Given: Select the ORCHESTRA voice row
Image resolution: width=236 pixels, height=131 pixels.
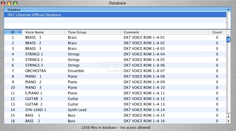Looking at the screenshot, I should coord(115,71).
